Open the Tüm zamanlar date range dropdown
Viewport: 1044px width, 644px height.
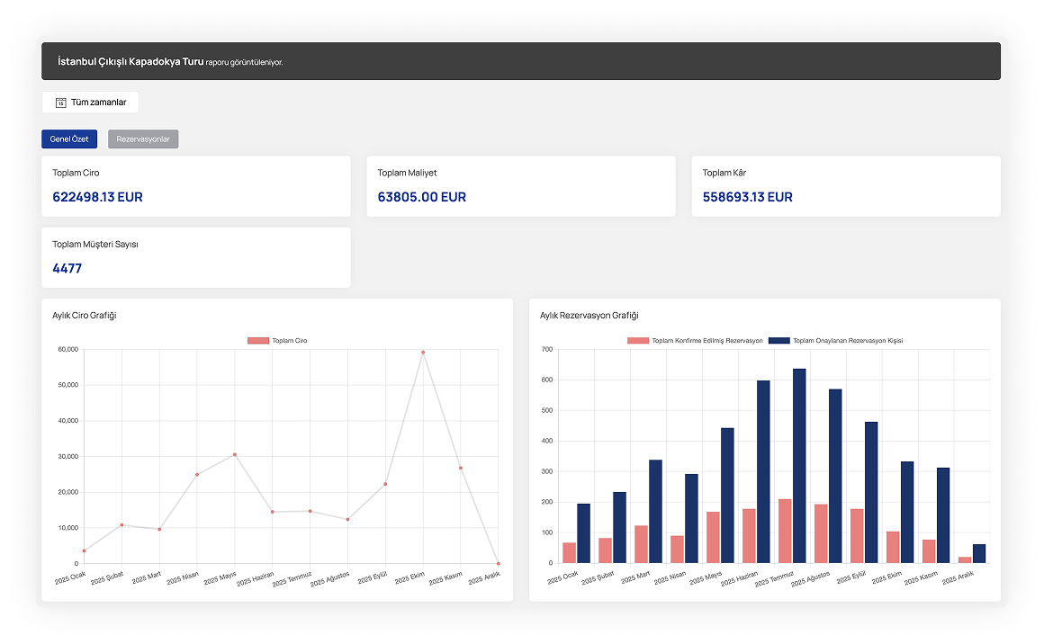[x=90, y=103]
